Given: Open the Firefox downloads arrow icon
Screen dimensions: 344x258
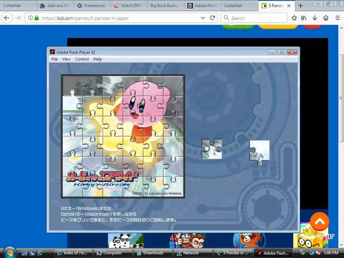Looking at the screenshot, I should click(314, 18).
